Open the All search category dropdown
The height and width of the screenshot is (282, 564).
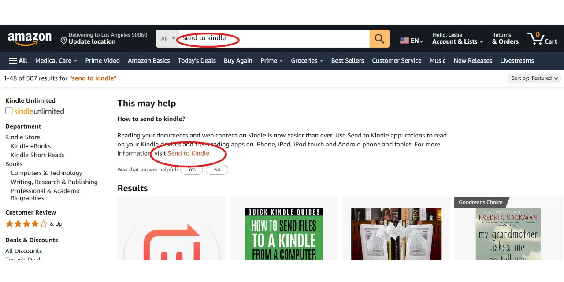coord(168,39)
